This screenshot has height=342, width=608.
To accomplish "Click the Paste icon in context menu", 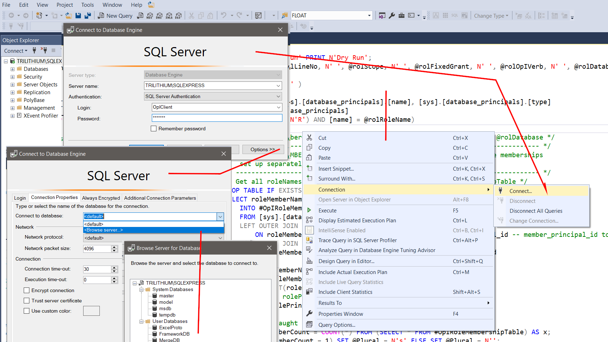I will tap(309, 158).
